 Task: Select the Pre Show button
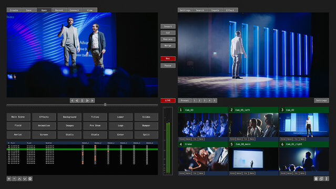(x=95, y=125)
